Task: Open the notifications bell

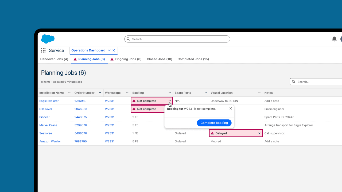Action: point(334,39)
